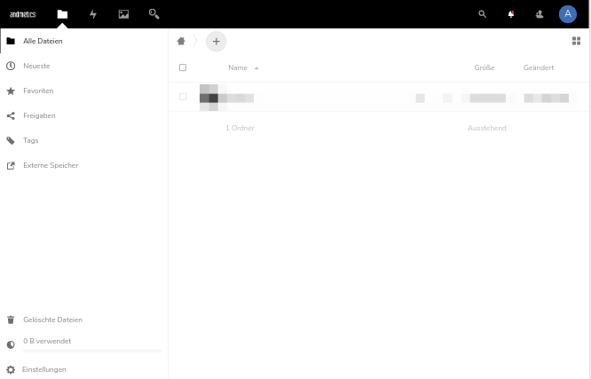Open Freigaben in sidebar
Screen dimensions: 591x379
coord(83,115)
